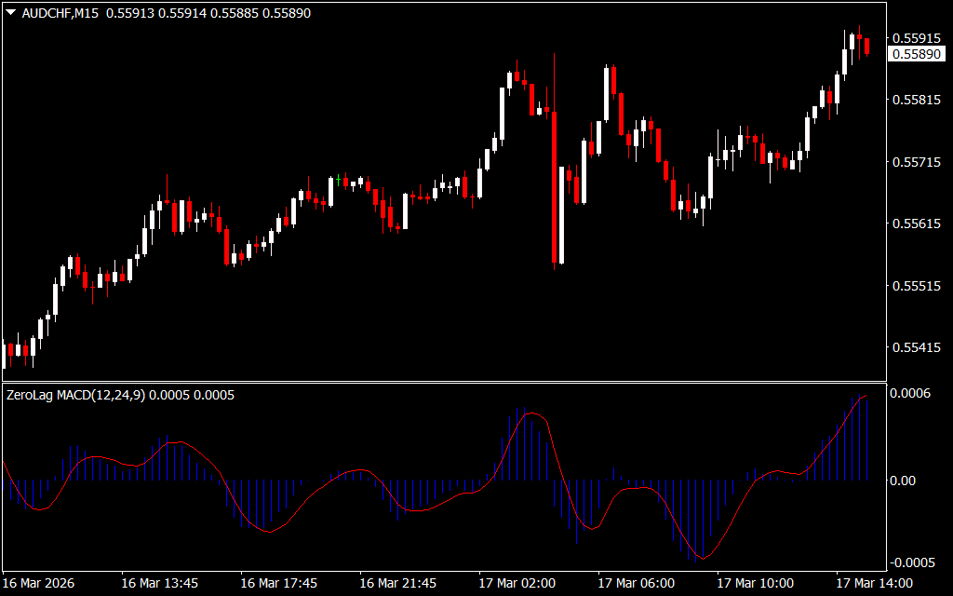
Task: Select the 16 Mar 17:45 time label
Action: (x=278, y=583)
